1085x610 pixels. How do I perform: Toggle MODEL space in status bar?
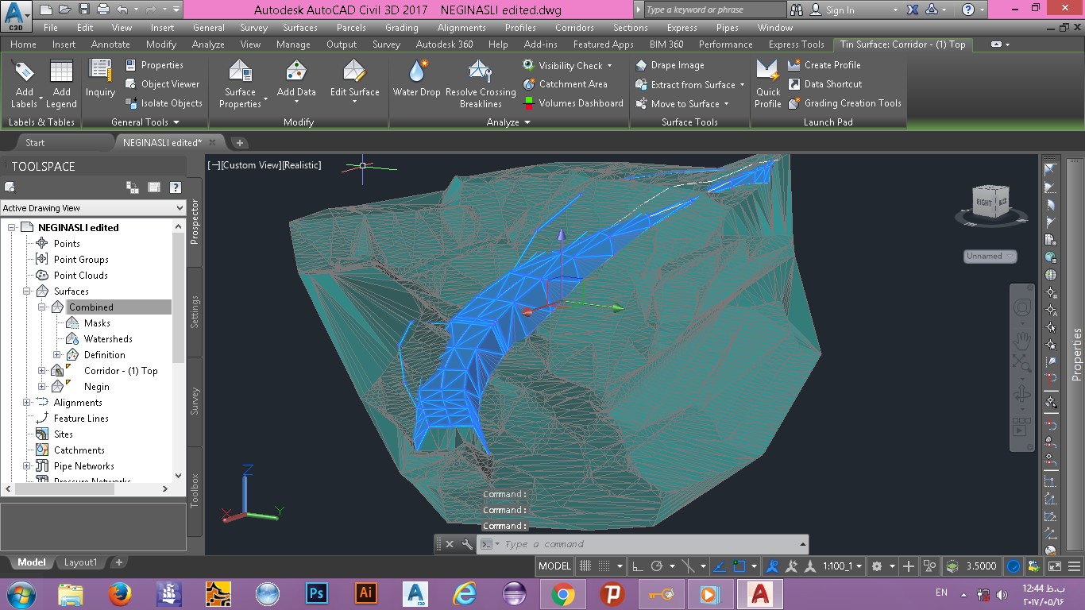coord(554,566)
